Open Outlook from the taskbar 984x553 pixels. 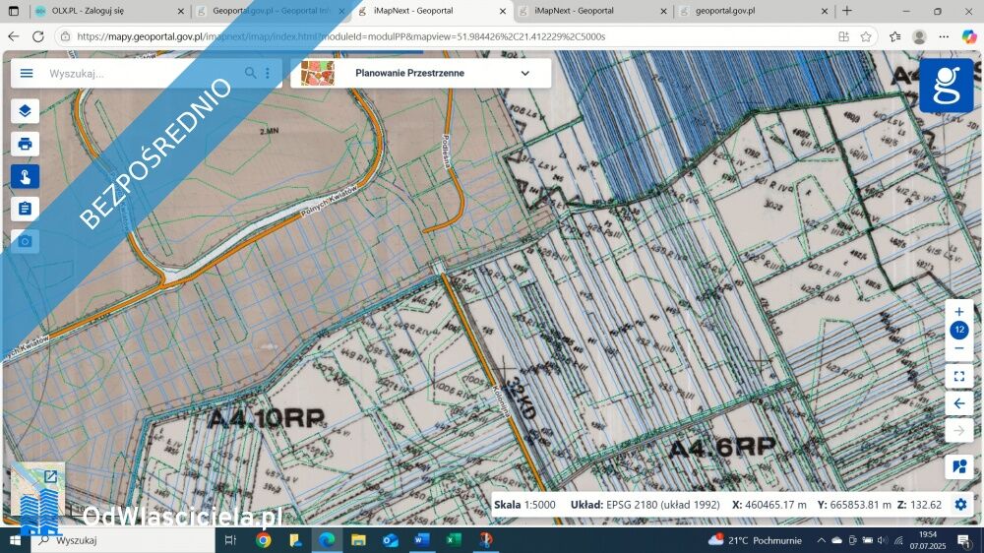click(x=391, y=540)
